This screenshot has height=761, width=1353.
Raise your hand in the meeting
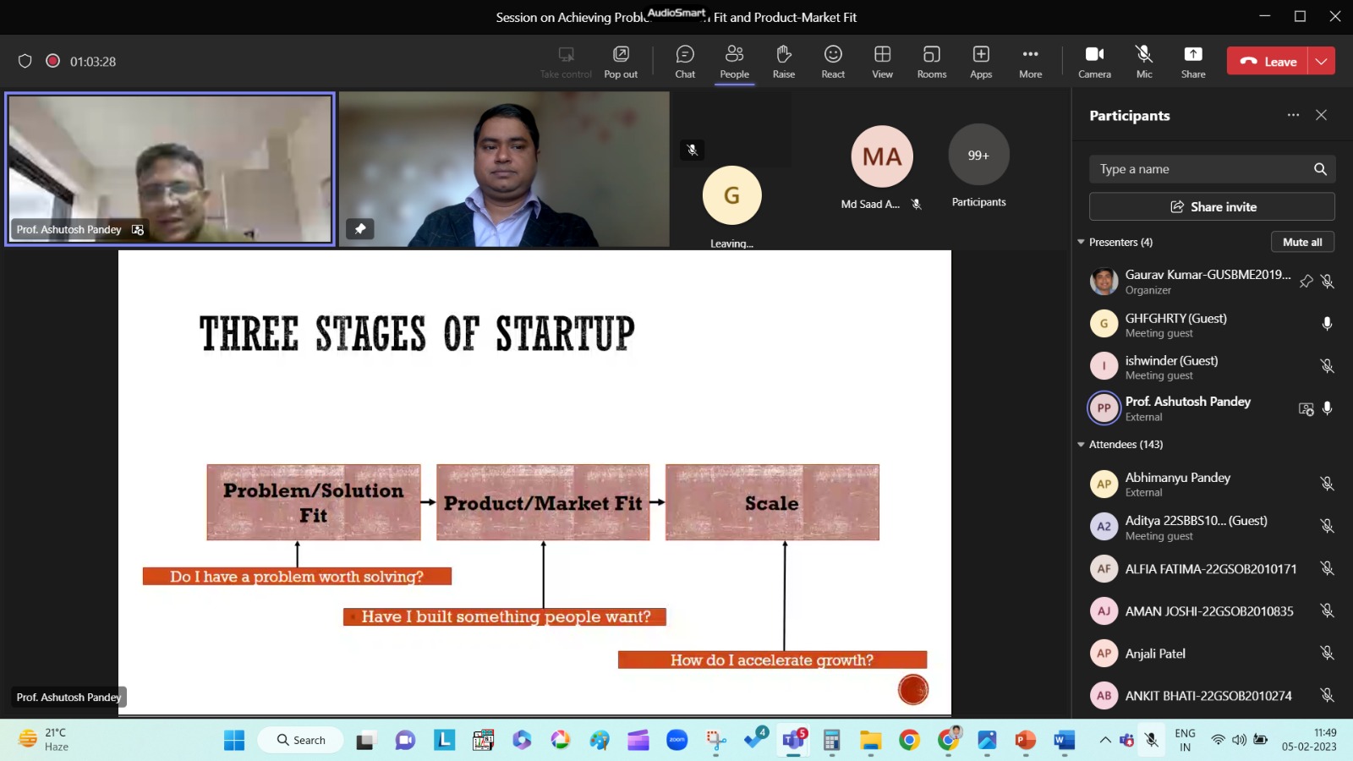pyautogui.click(x=783, y=62)
